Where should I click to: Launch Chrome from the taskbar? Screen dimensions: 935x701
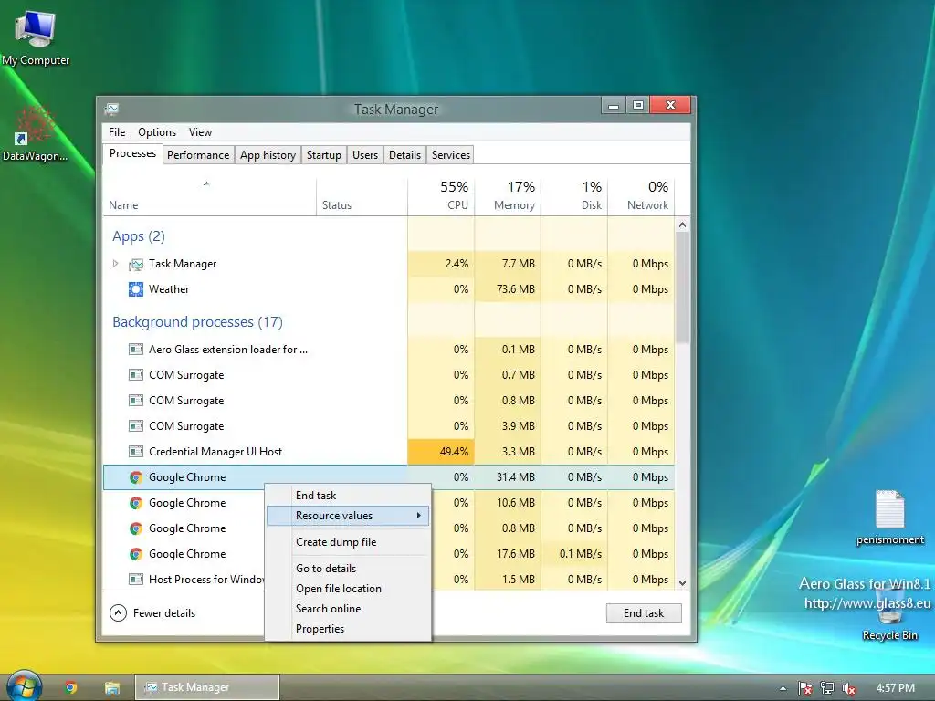71,688
